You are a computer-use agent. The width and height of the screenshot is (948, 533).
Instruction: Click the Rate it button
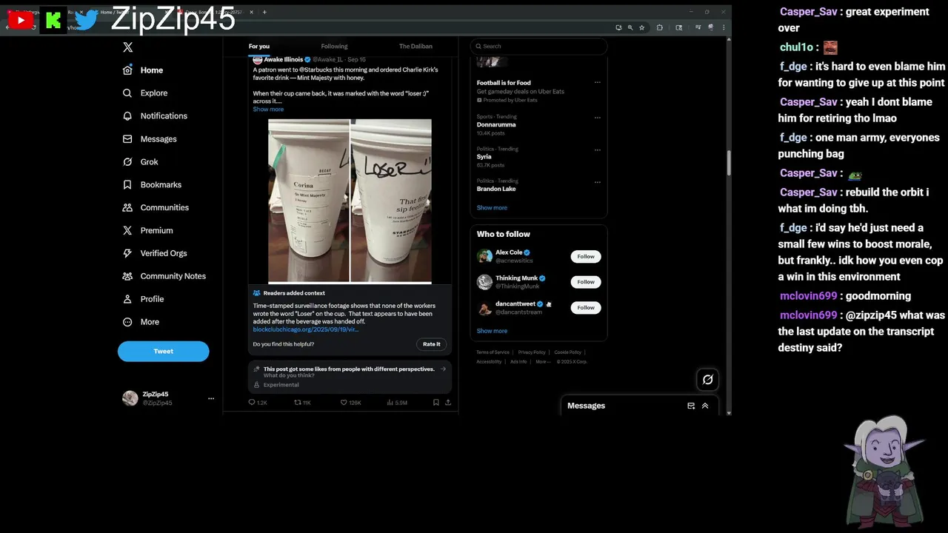(x=432, y=344)
